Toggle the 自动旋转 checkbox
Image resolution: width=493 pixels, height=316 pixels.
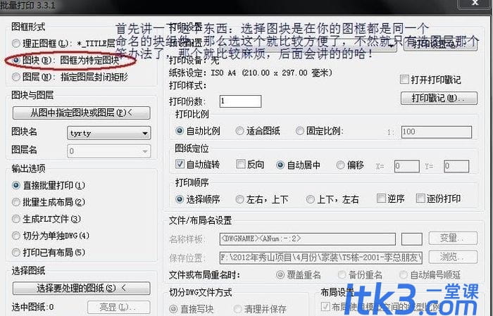180,164
